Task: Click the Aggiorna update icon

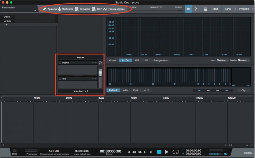Action: click(x=45, y=9)
